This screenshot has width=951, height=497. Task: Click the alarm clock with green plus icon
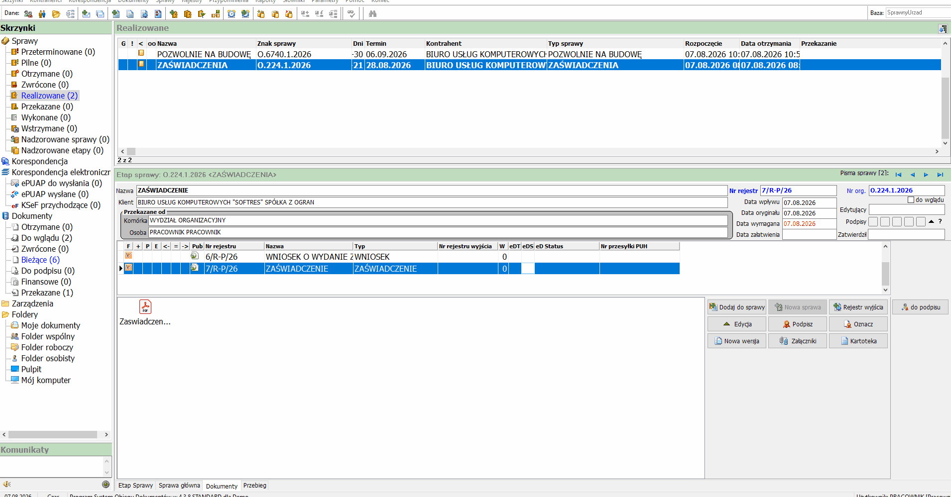(x=245, y=14)
